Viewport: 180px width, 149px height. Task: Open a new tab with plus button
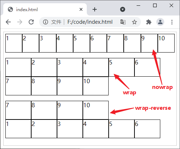click(95, 9)
